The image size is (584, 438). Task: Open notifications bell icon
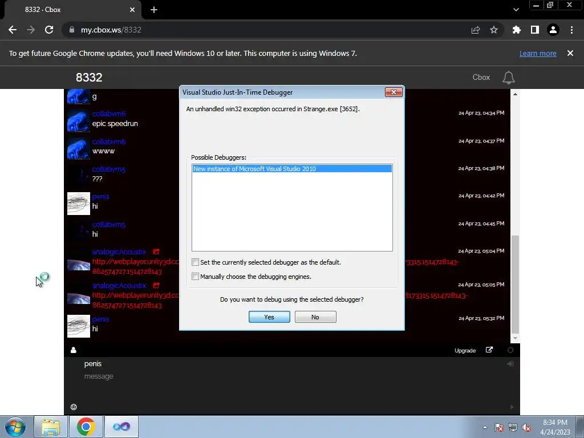(x=508, y=78)
